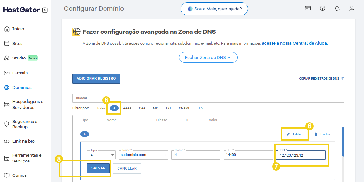Screen dimensions: 364x182
Task: Click the disabled Classe IN field
Action: point(196,155)
